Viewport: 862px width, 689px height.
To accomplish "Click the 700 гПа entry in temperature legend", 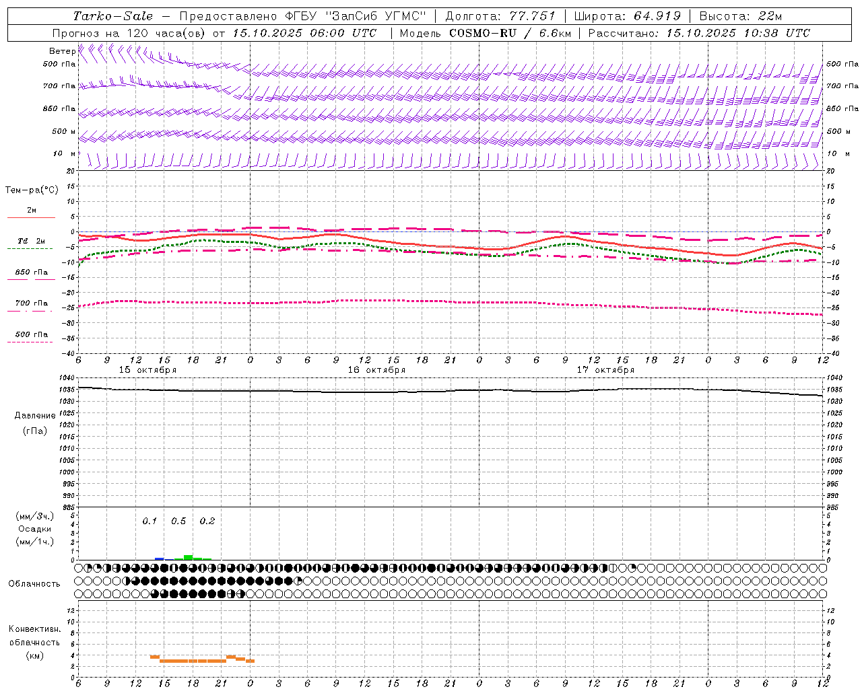I will point(32,303).
